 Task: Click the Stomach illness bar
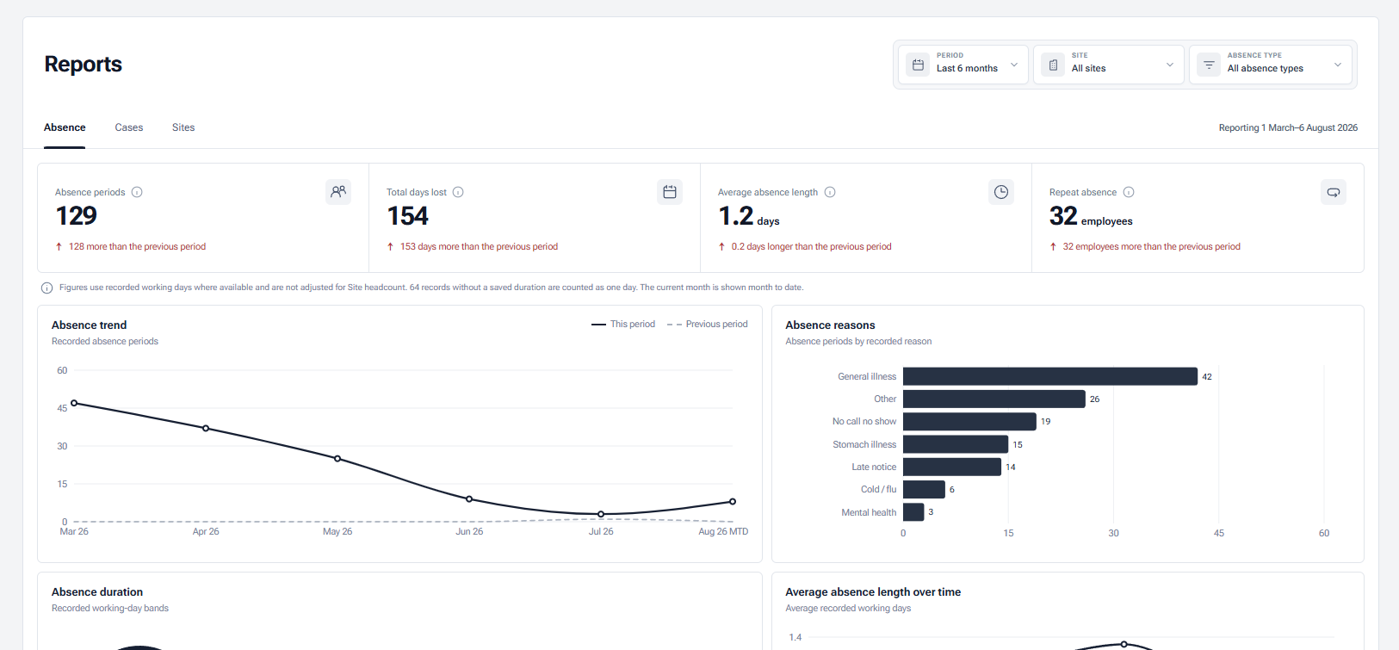tap(956, 444)
